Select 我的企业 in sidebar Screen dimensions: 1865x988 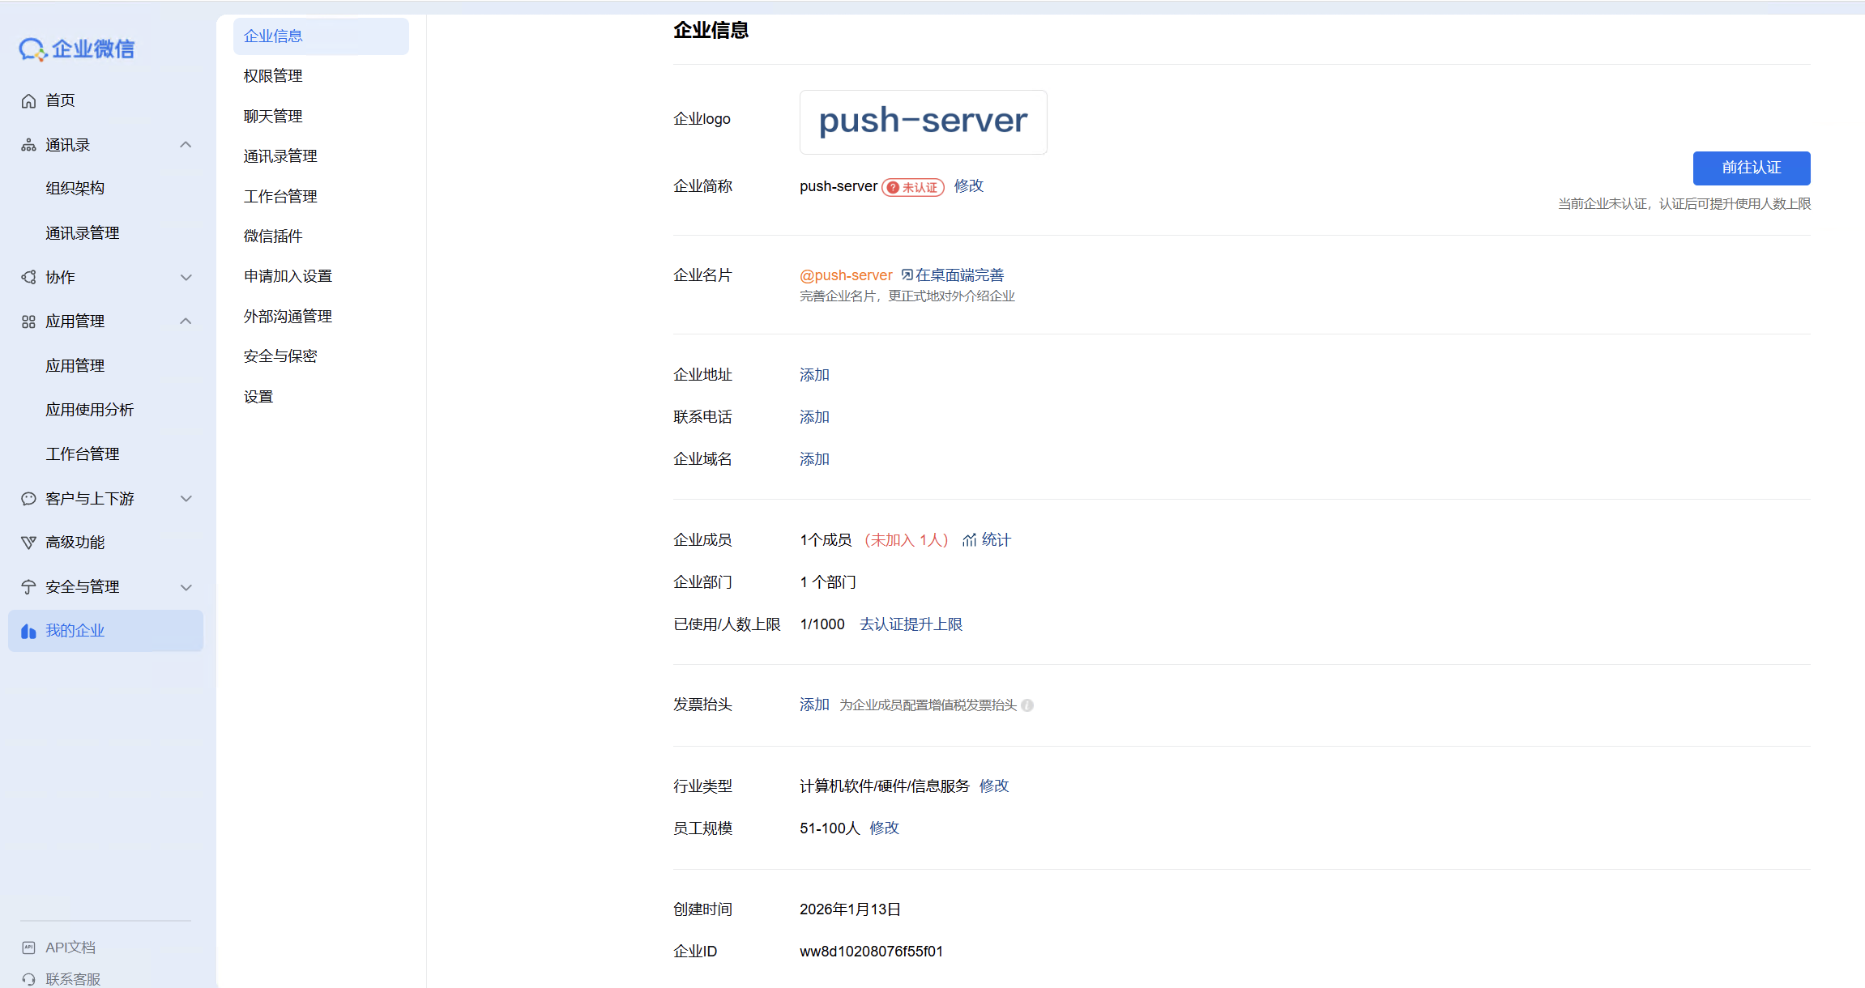click(x=105, y=631)
